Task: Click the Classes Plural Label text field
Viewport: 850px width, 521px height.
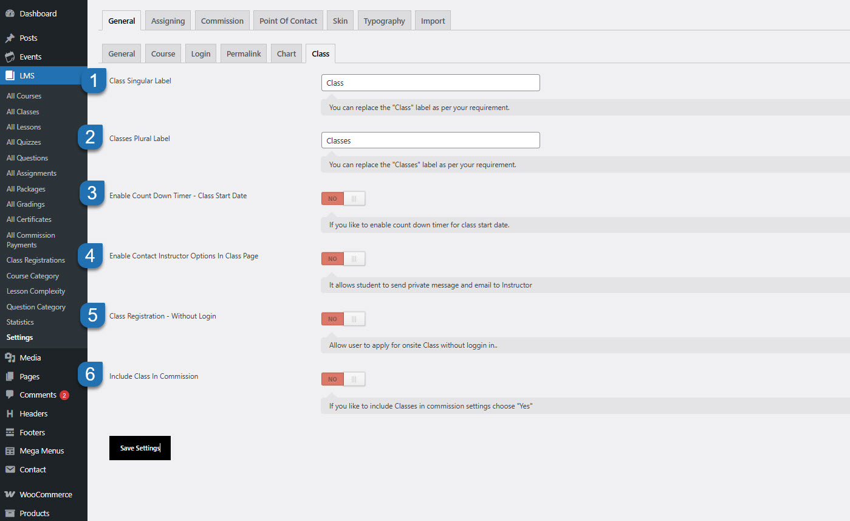Action: (x=430, y=140)
